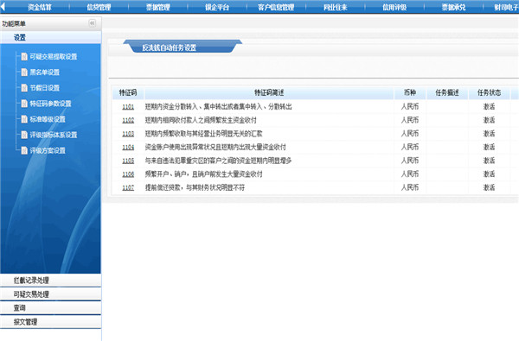Click 激活 status in the 1106 row
Screen dimensions: 519x341
489,174
